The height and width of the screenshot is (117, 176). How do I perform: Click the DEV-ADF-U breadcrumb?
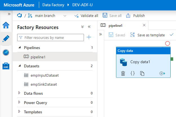tap(83, 5)
